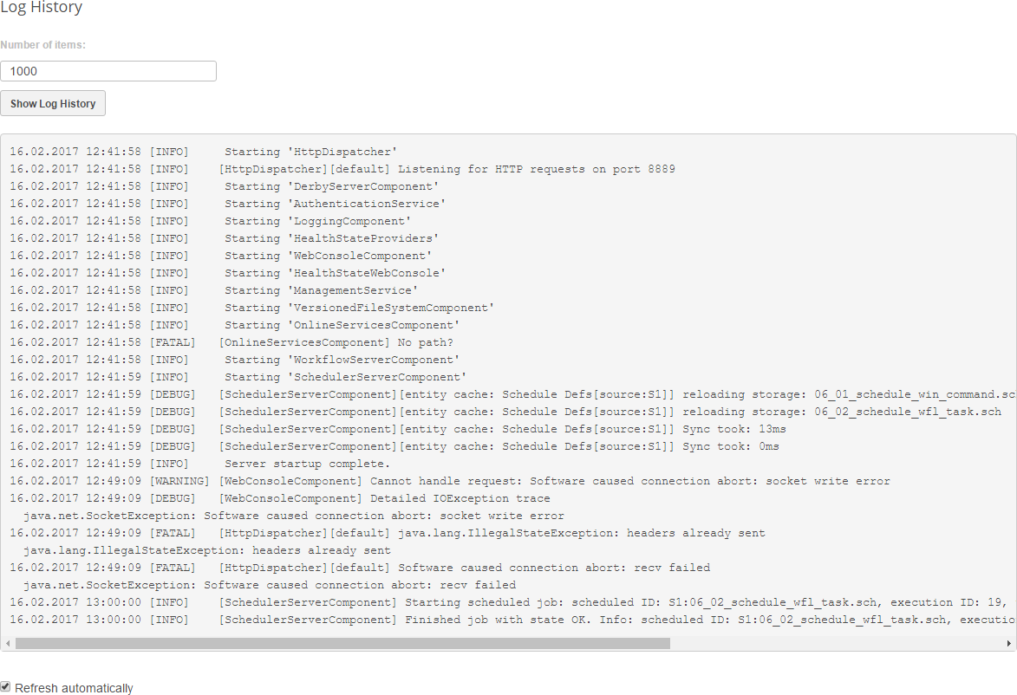Click the Number of items input field
The height and width of the screenshot is (695, 1017).
[x=108, y=71]
